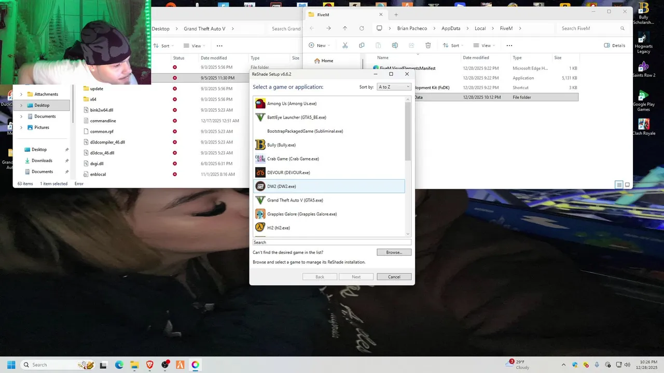Switch to the FiveM tab
This screenshot has height=373, width=664.
point(345,15)
